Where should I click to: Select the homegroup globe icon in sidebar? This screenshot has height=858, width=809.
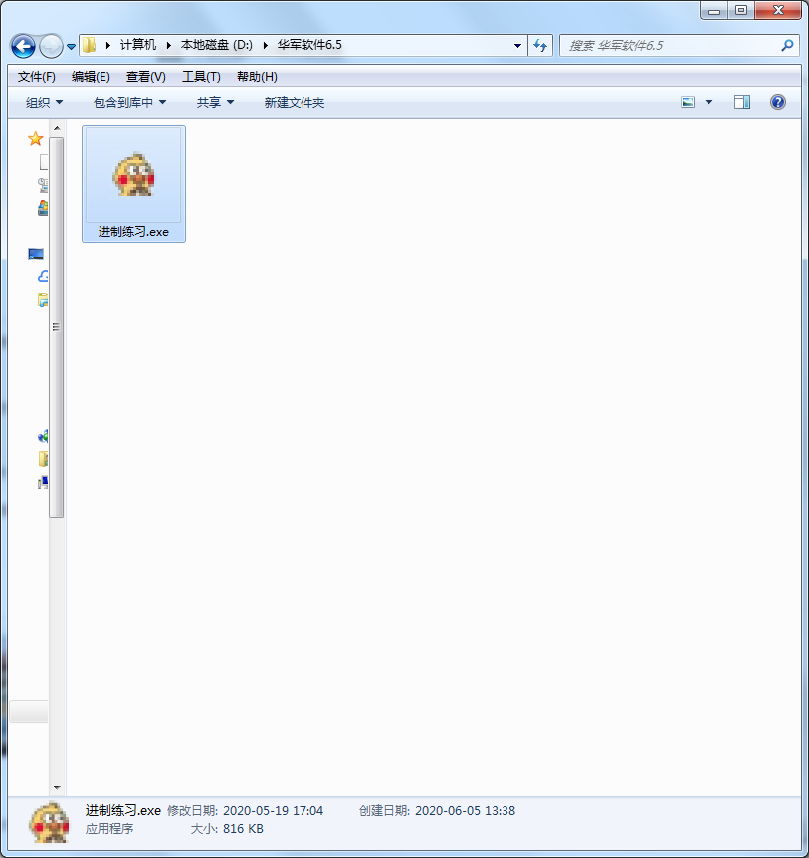43,436
